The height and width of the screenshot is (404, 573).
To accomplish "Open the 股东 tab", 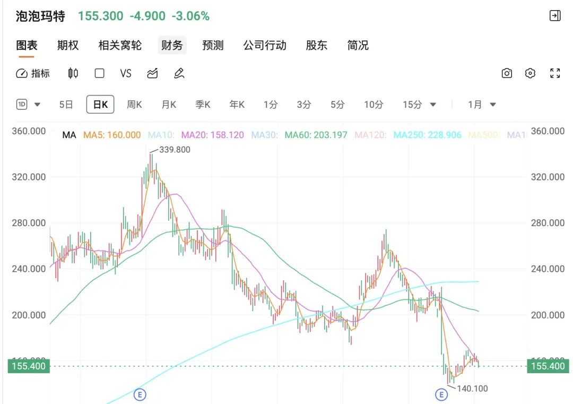I will click(317, 45).
